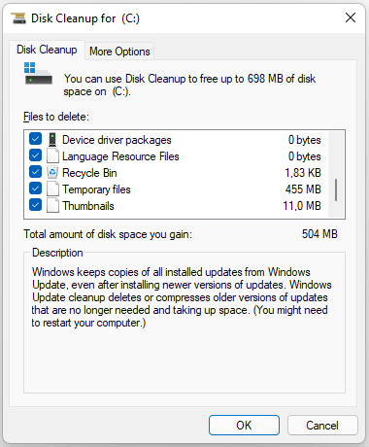Click the Windows drive icon near summary
Screen dimensions: 369x447
38,74
